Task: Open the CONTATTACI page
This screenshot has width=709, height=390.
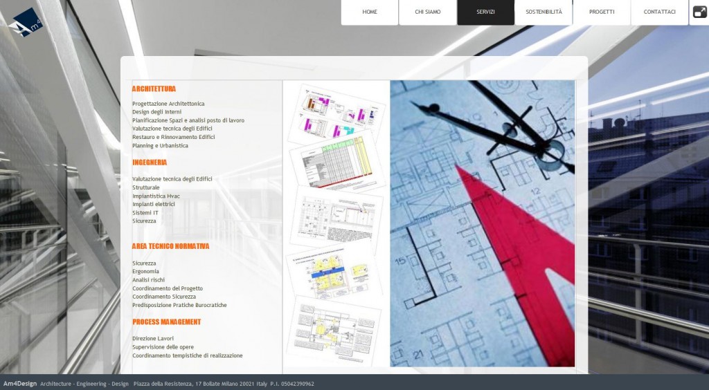Action: [x=659, y=12]
